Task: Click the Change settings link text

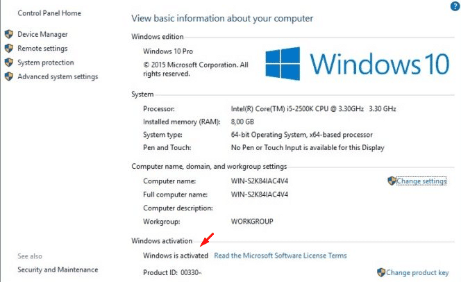Action: click(x=421, y=181)
